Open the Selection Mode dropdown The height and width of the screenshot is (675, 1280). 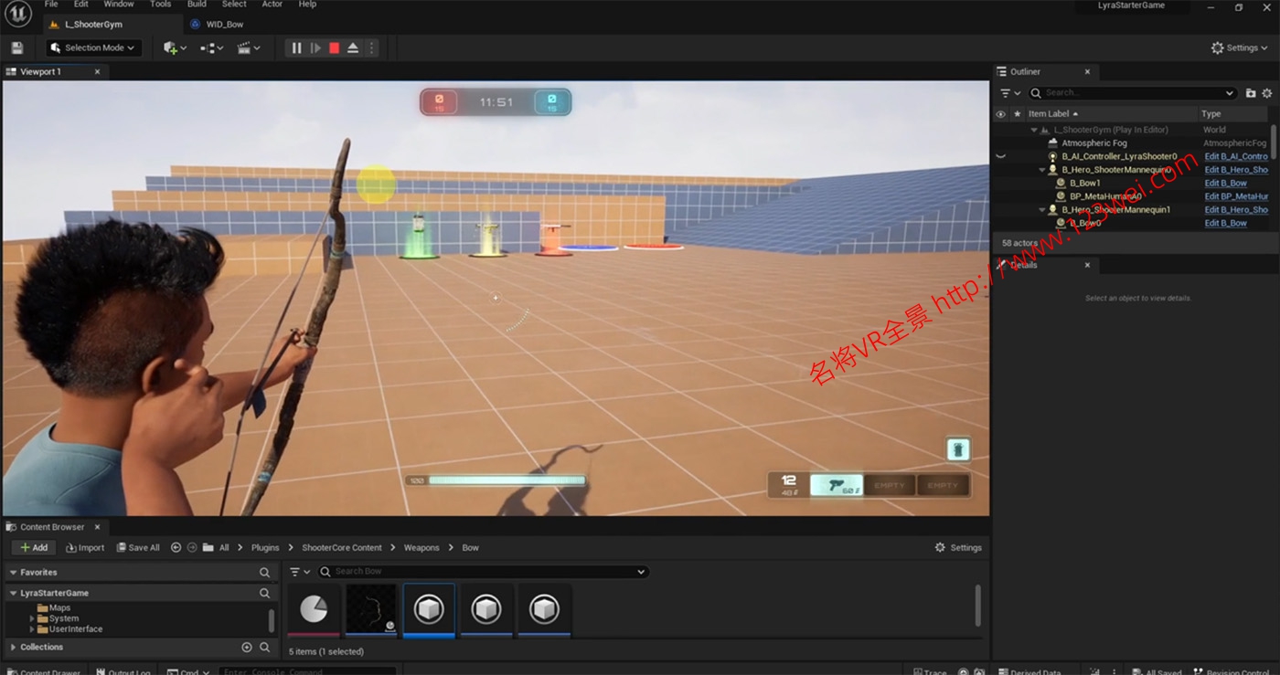(92, 47)
